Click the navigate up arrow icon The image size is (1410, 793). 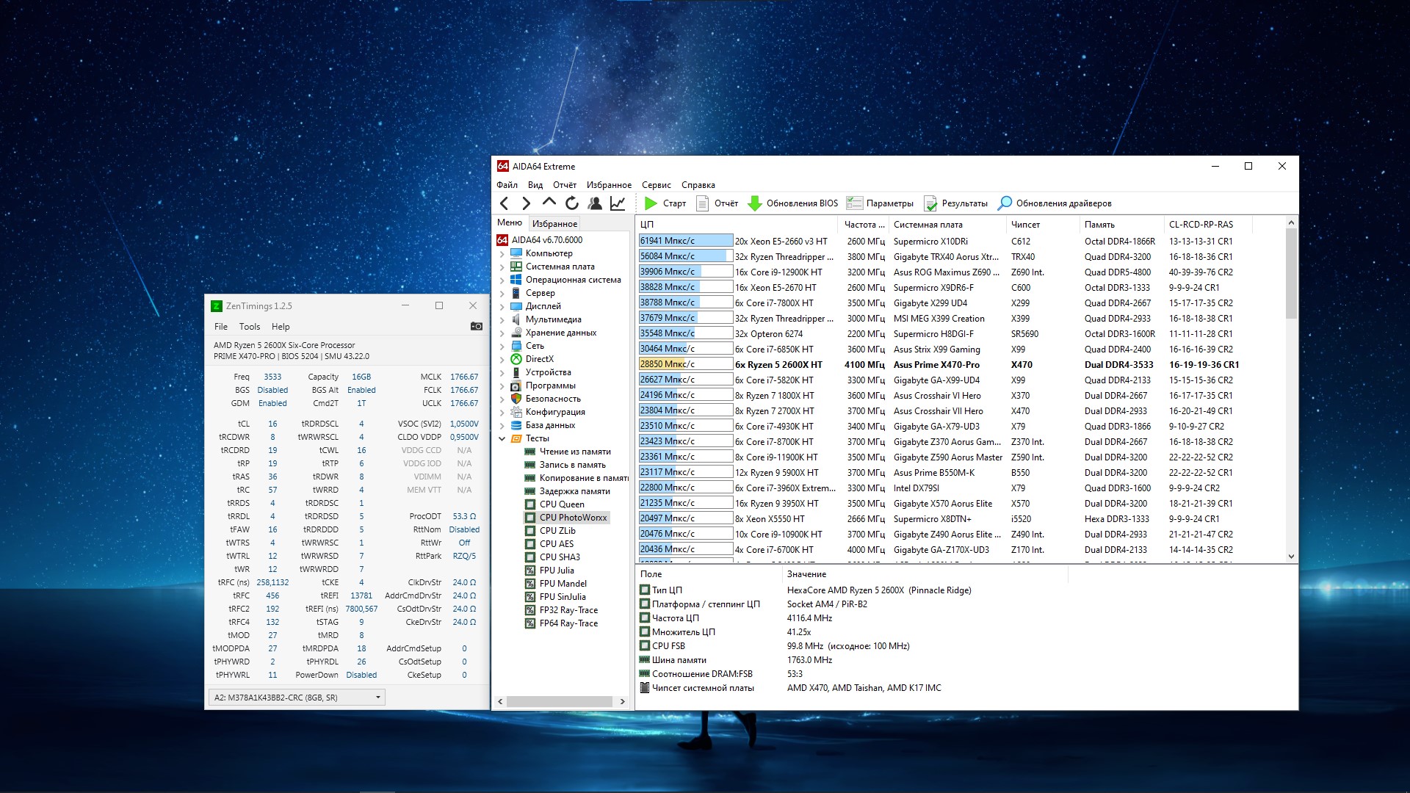549,202
